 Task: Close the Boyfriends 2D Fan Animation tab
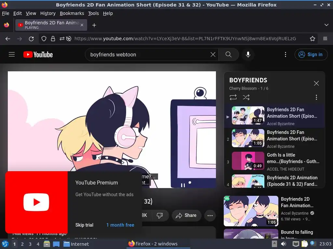pos(82,25)
